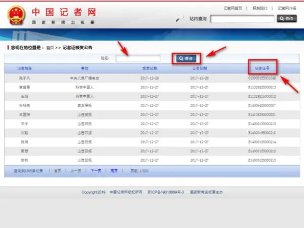Viewport: 304px width, 228px height.
Task: Click the 姓名 name input field
Action: click(x=138, y=58)
